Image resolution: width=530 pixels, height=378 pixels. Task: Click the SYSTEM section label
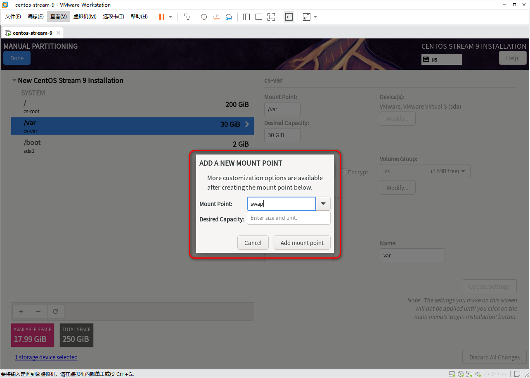point(33,93)
